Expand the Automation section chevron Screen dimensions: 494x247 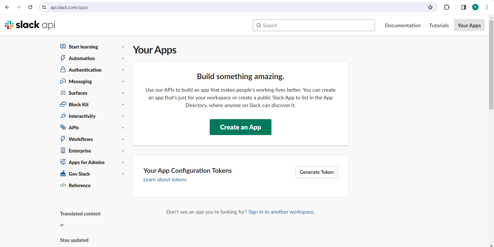coord(123,58)
